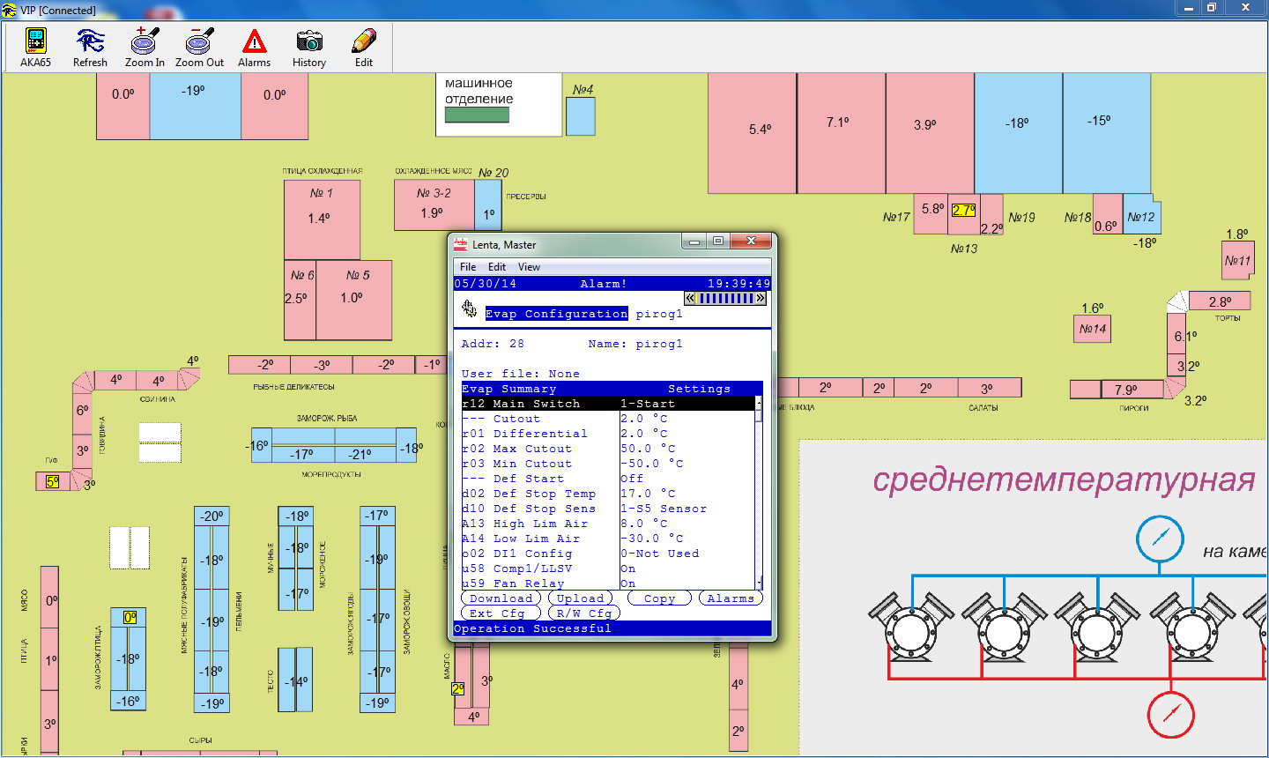
Task: Click the communication progress bar
Action: point(725,298)
